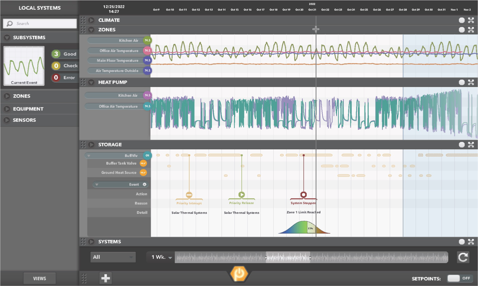Collapse the SUBSYSTEMS sidebar section
The image size is (478, 286).
7,37
